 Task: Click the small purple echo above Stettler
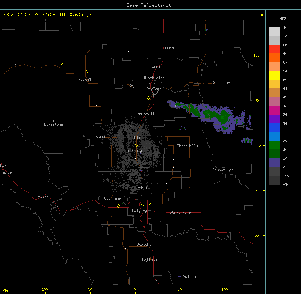[206, 29]
